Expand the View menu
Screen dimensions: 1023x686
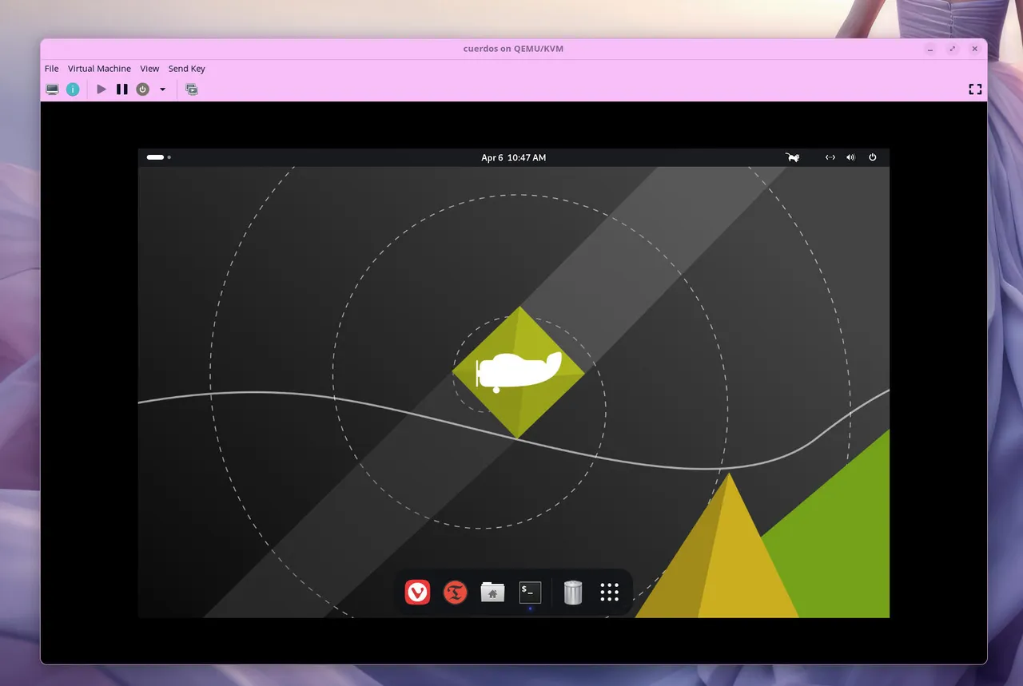click(149, 69)
